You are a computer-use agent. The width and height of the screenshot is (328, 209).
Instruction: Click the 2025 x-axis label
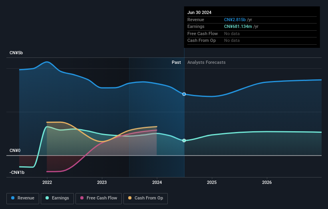coord(212,182)
